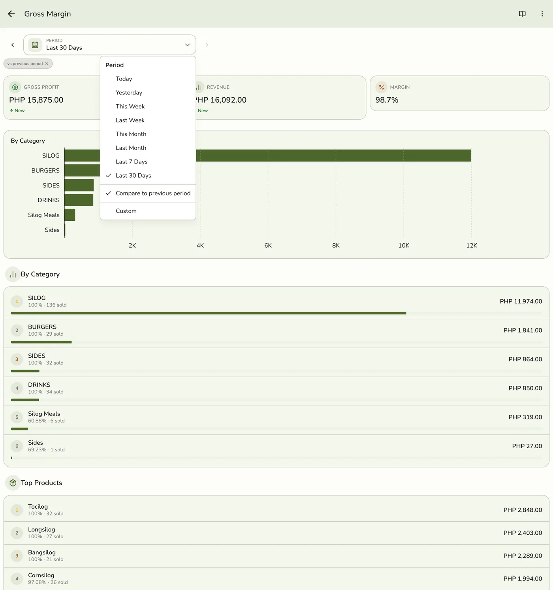Remove the 'vs previous period' chip
553x590 pixels.
[x=47, y=64]
